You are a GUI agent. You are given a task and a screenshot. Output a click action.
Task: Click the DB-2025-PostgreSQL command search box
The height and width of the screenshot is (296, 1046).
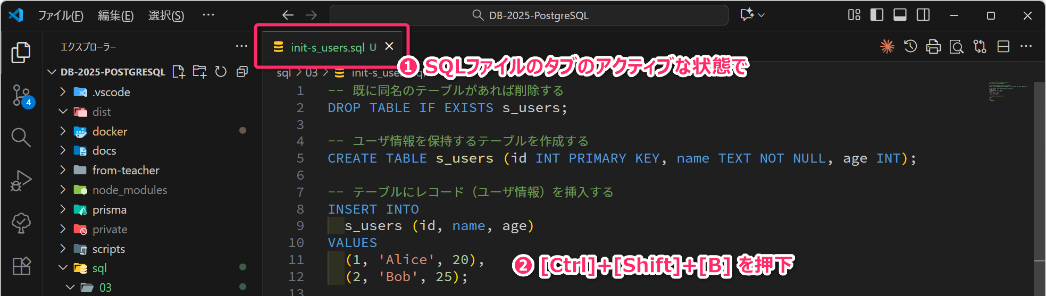click(529, 15)
